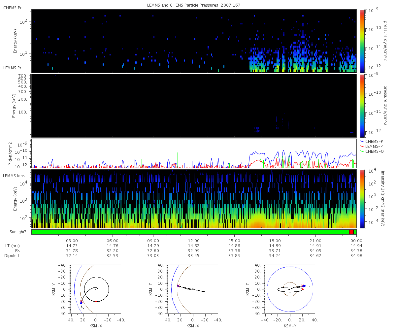The image size is (396, 330).
Task: Click the CHEMS-O legend entry
Action: click(x=375, y=151)
